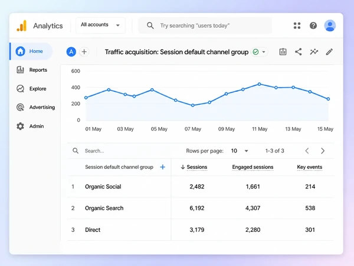Click the 15 May axis label

(x=325, y=129)
